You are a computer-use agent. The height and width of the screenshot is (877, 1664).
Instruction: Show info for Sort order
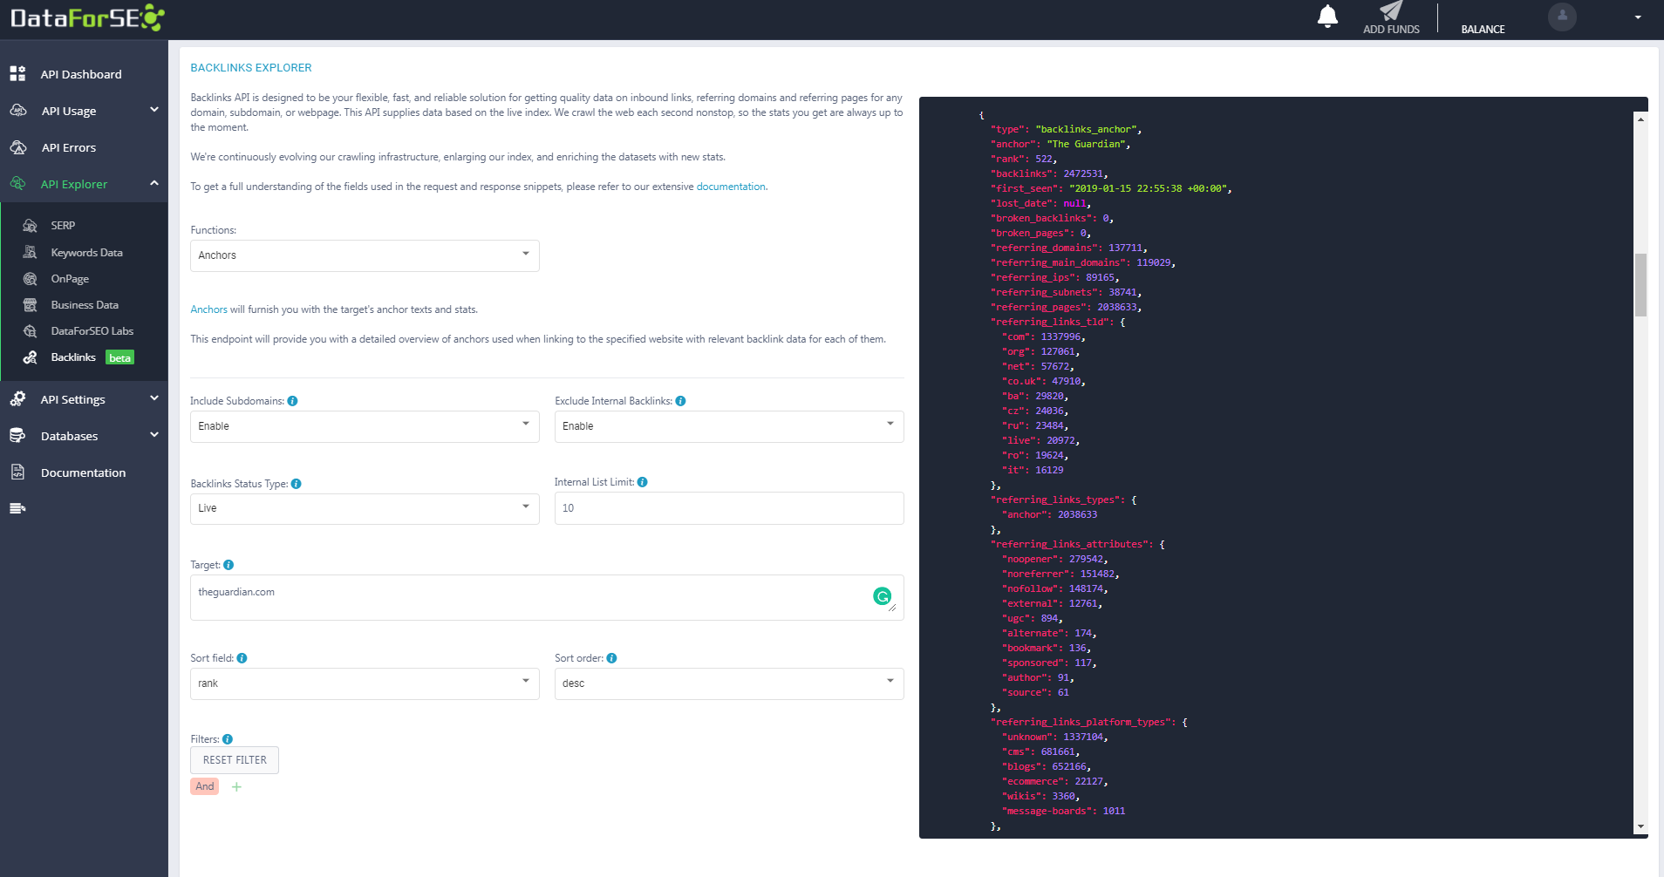[x=611, y=658]
